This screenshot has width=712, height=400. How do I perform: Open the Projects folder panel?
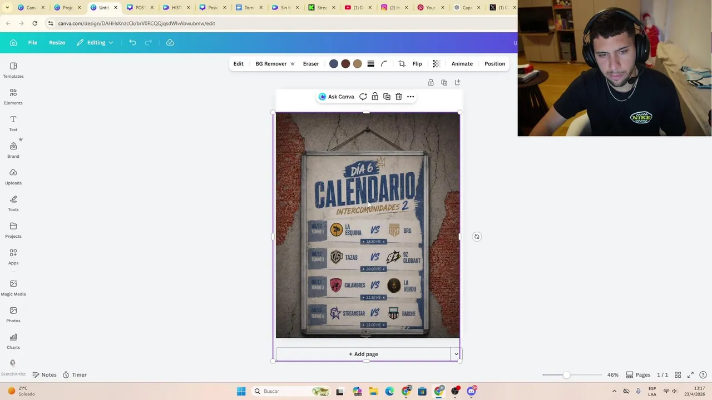click(13, 230)
